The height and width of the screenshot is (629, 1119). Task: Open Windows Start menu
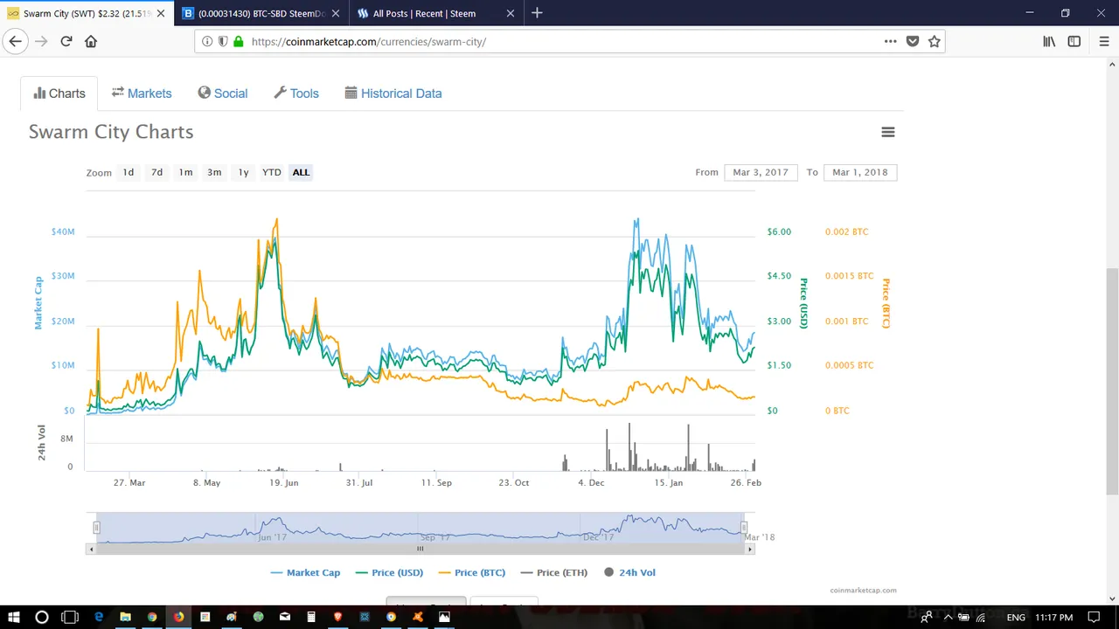coord(14,617)
